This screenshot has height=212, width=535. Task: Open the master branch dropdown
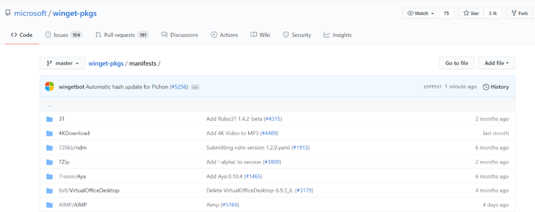click(62, 63)
